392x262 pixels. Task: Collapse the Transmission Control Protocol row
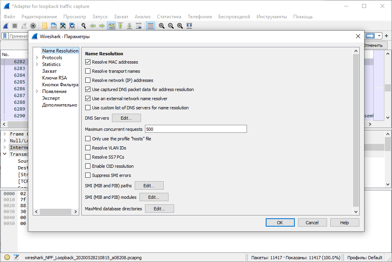tap(5, 154)
